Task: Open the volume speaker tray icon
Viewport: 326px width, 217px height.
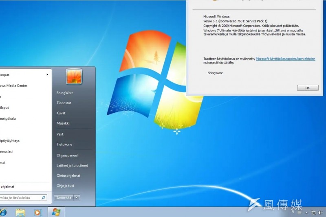Action: click(320, 213)
